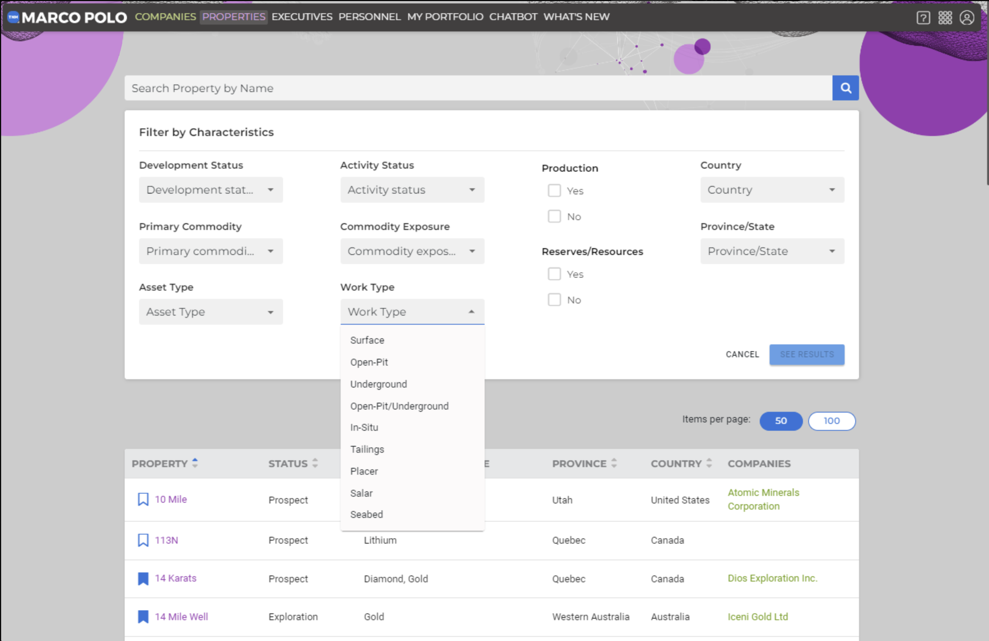Screen dimensions: 989x641
Task: Click the Utah province cell
Action: point(562,500)
